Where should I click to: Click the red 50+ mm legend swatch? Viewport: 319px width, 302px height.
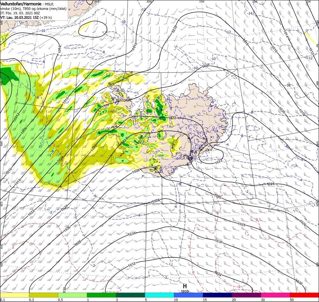click(304, 295)
